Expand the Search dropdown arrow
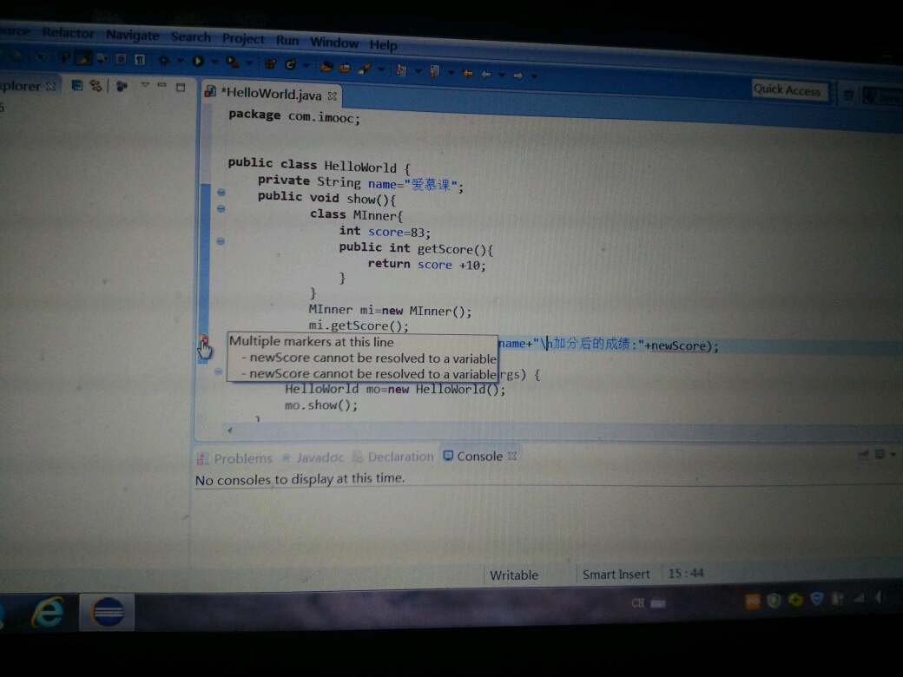 coord(380,69)
